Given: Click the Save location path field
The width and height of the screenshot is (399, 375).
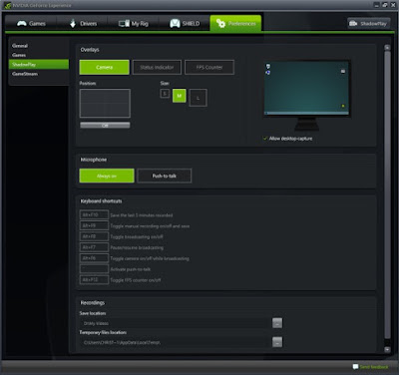Looking at the screenshot, I should pos(176,323).
